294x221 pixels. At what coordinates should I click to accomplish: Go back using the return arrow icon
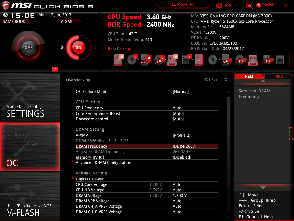[226, 79]
